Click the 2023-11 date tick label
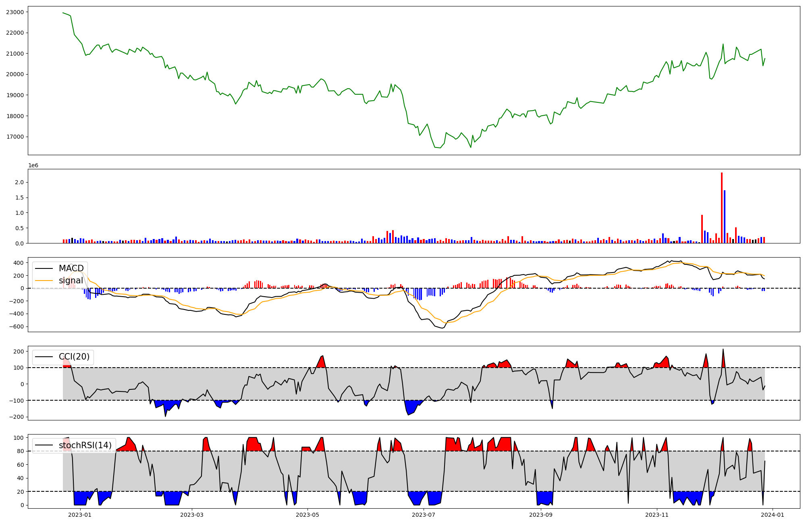The width and height of the screenshot is (806, 524). point(657,515)
